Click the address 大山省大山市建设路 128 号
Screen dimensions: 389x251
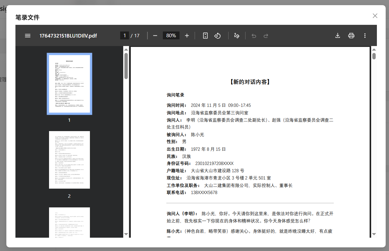coord(218,171)
